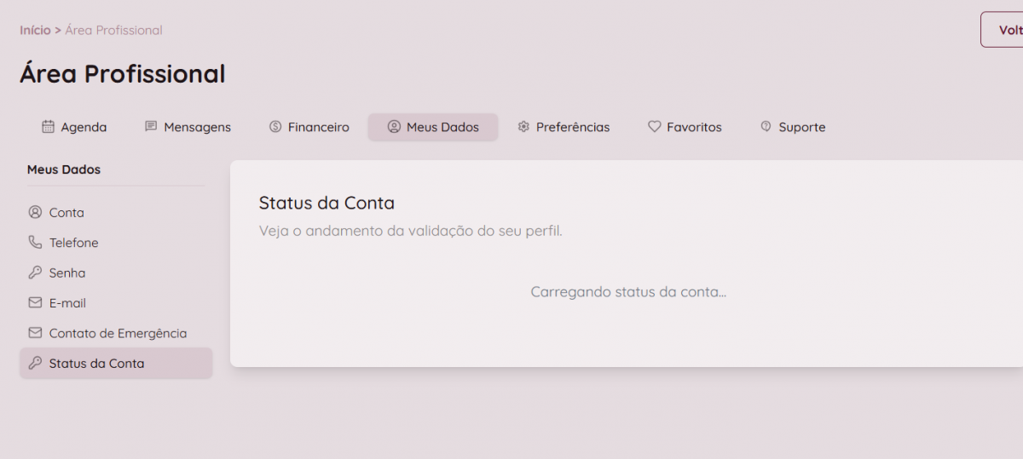Click the question mark icon for Suporte
Viewport: 1023px width, 459px height.
pyautogui.click(x=766, y=127)
